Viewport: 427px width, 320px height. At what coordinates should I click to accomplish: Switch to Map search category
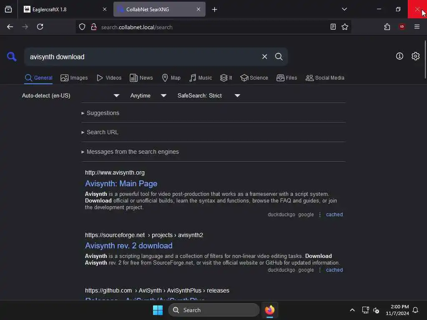pos(171,78)
